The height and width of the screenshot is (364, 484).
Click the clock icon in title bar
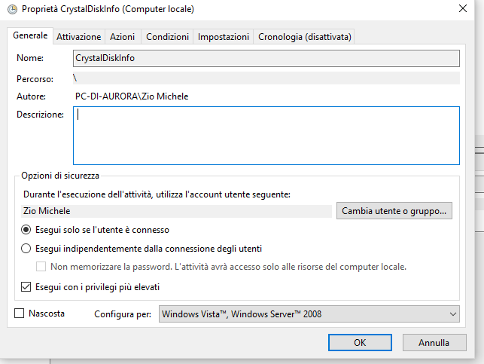(x=12, y=9)
